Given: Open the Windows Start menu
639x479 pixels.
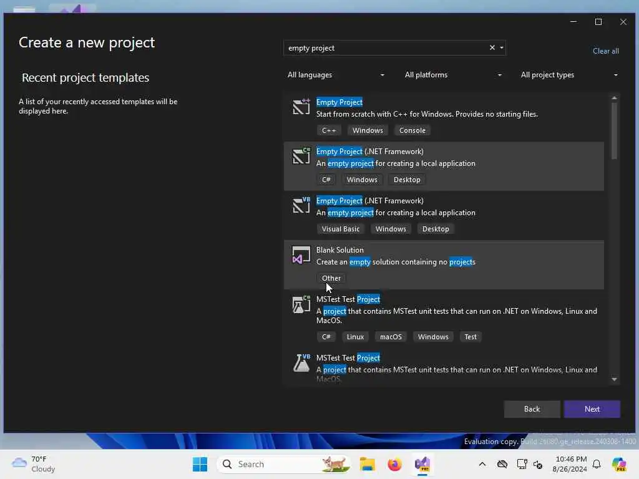Looking at the screenshot, I should pos(200,464).
